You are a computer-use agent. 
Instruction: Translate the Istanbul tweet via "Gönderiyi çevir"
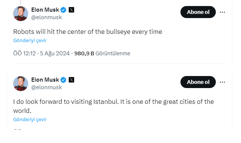30,119
